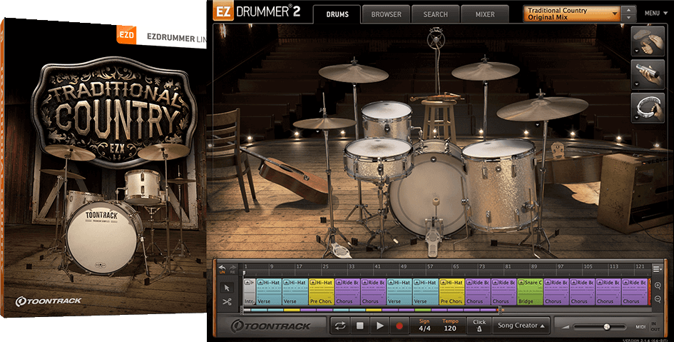Click the Undo arrow in the song track
This screenshot has width=674, height=342.
pyautogui.click(x=223, y=268)
